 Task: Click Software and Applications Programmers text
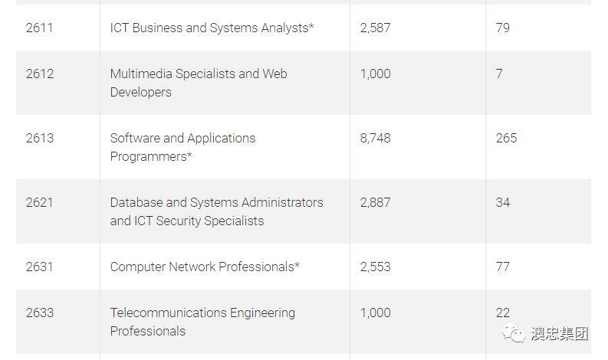[182, 147]
